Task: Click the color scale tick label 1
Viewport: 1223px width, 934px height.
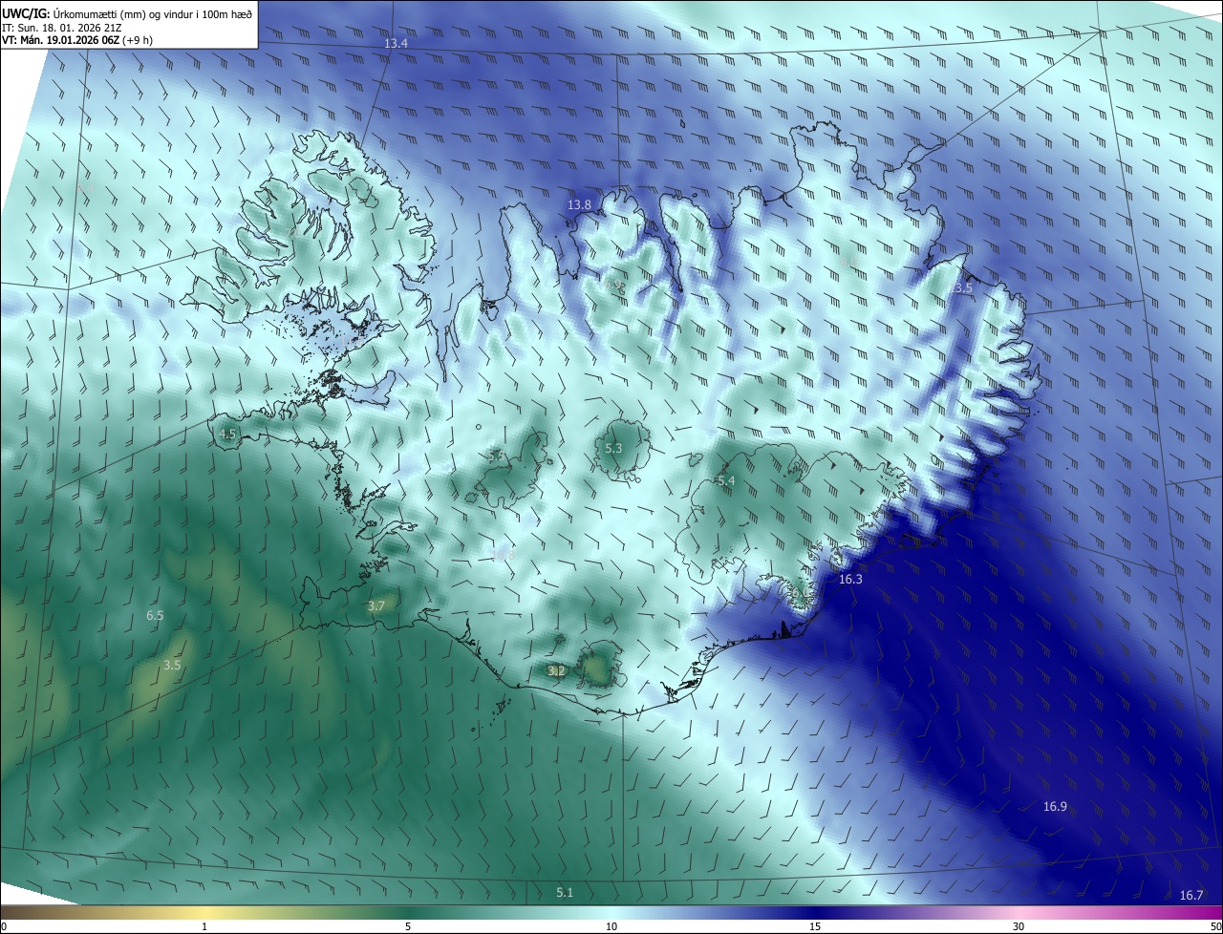Action: (204, 926)
